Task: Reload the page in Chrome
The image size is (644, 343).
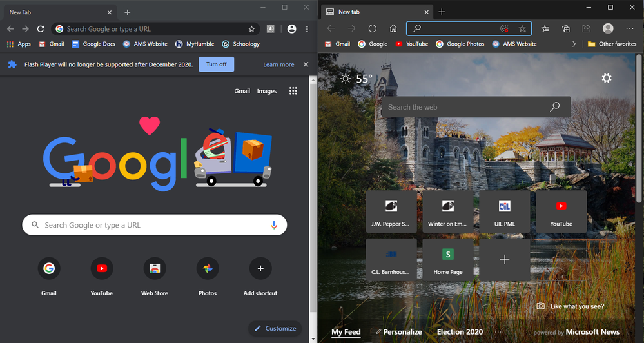Action: click(x=40, y=29)
